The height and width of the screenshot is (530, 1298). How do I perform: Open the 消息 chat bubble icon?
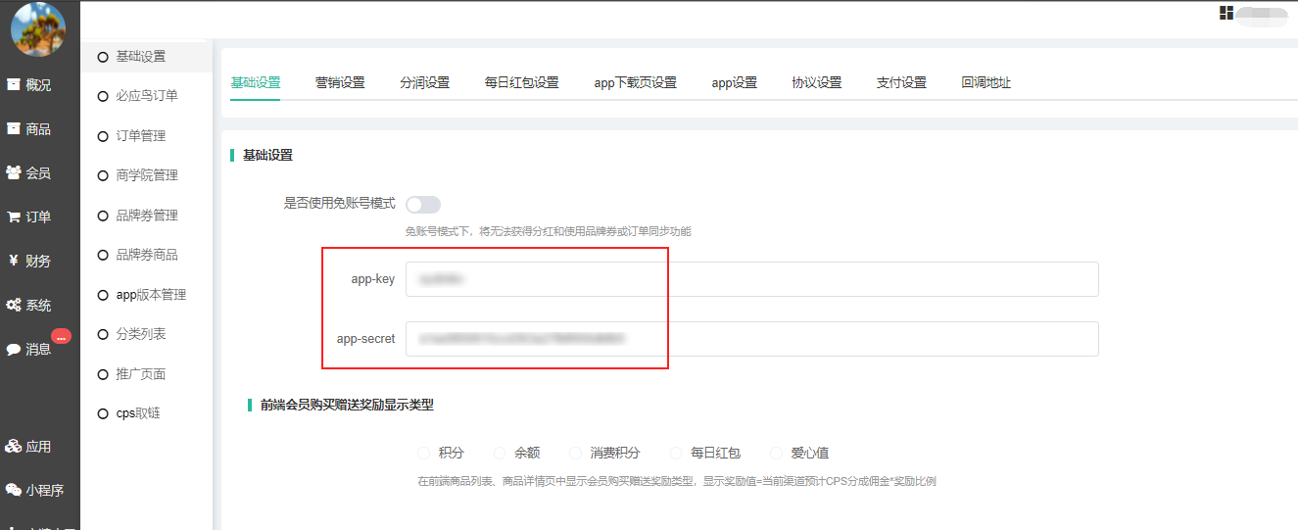coord(14,349)
